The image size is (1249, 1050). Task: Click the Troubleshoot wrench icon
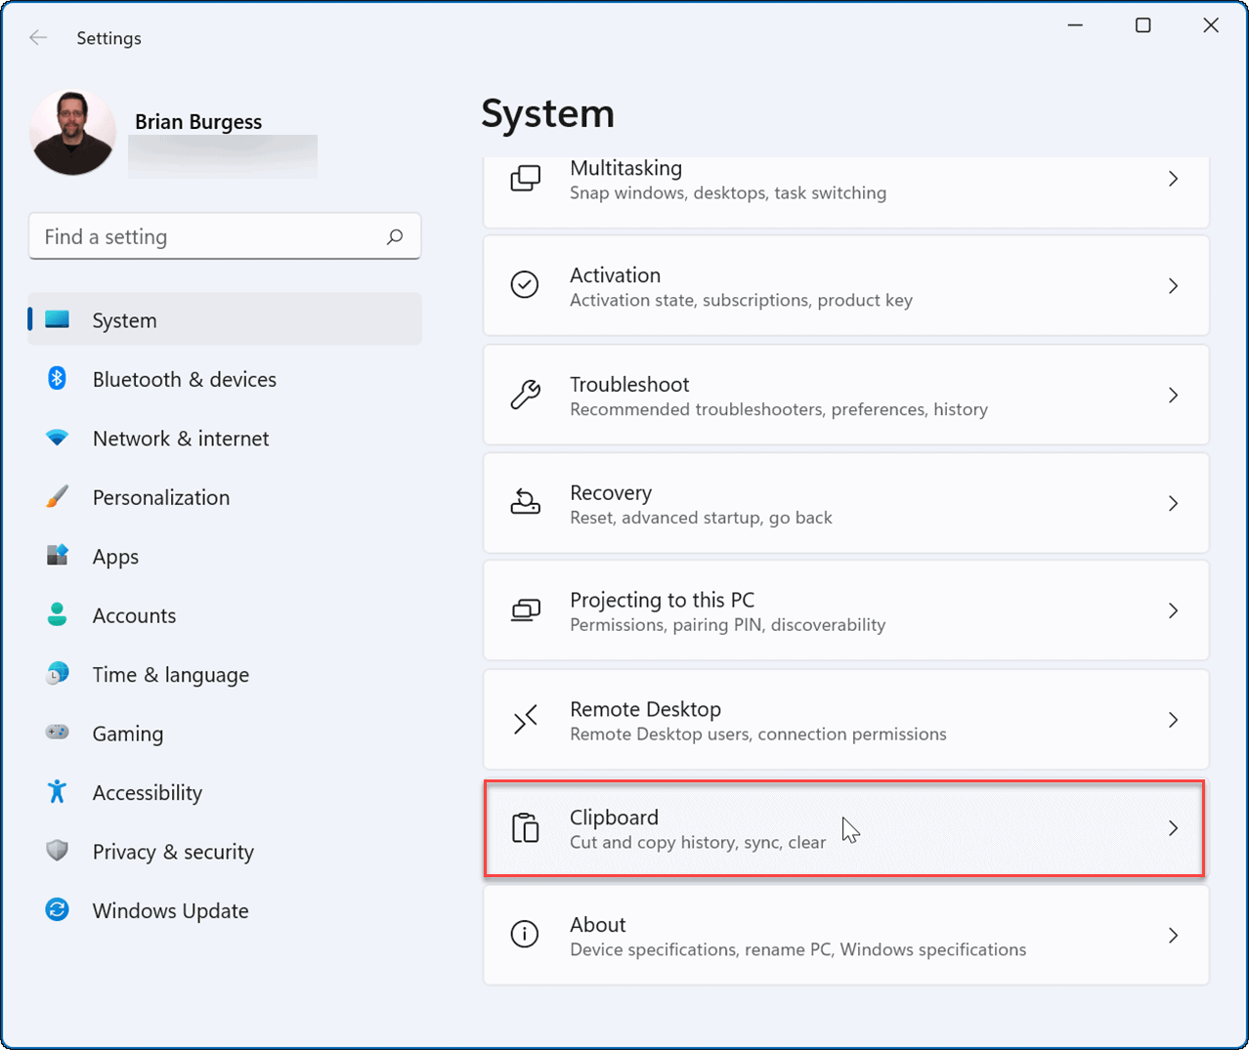[526, 395]
